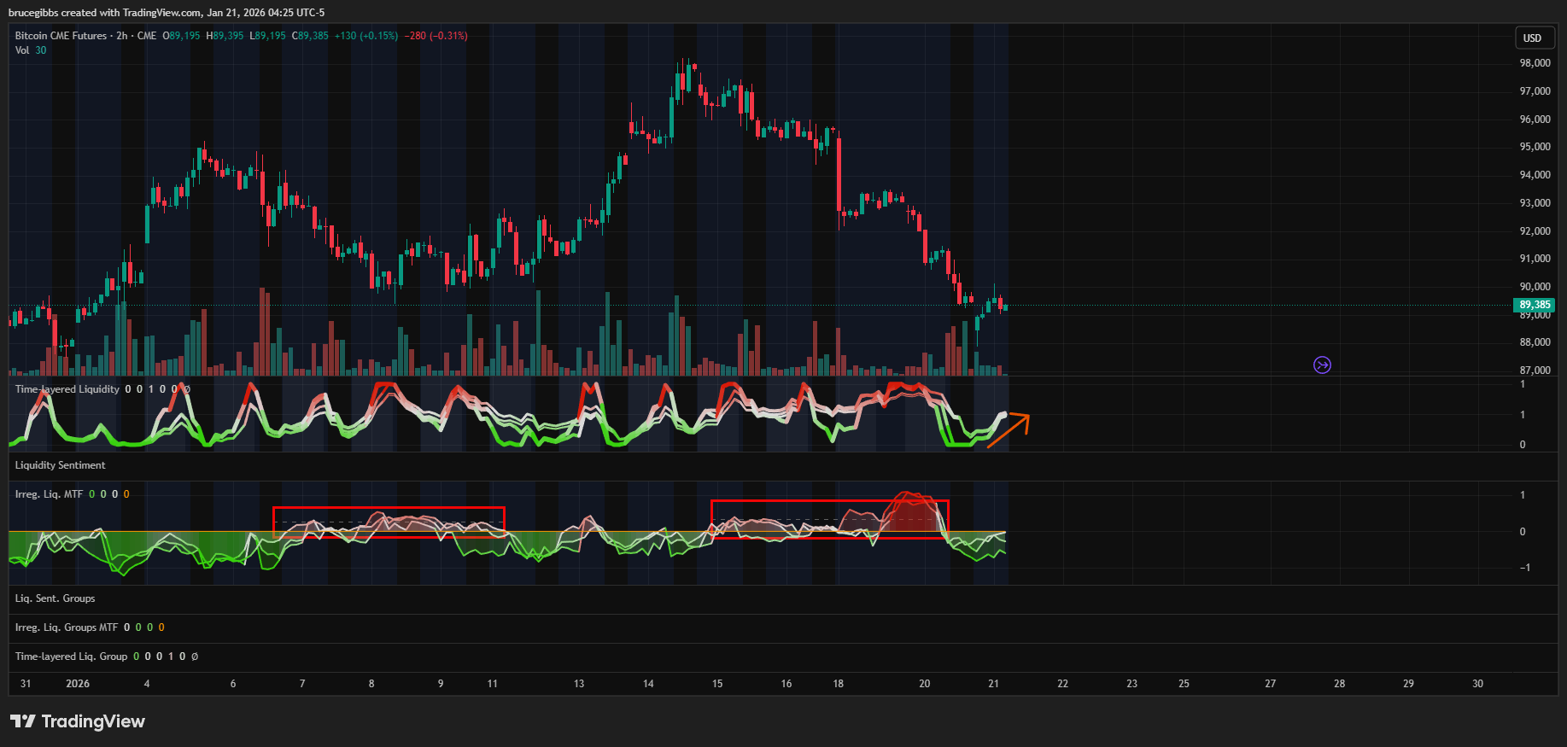Click the 2026 label on time axis
This screenshot has width=1567, height=747.
point(78,684)
